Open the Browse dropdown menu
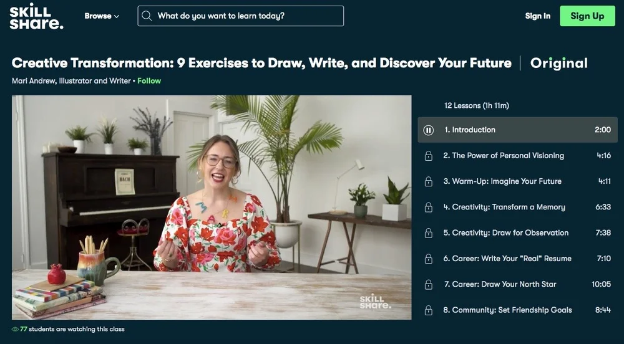Viewport: 624px width, 344px height. 102,16
